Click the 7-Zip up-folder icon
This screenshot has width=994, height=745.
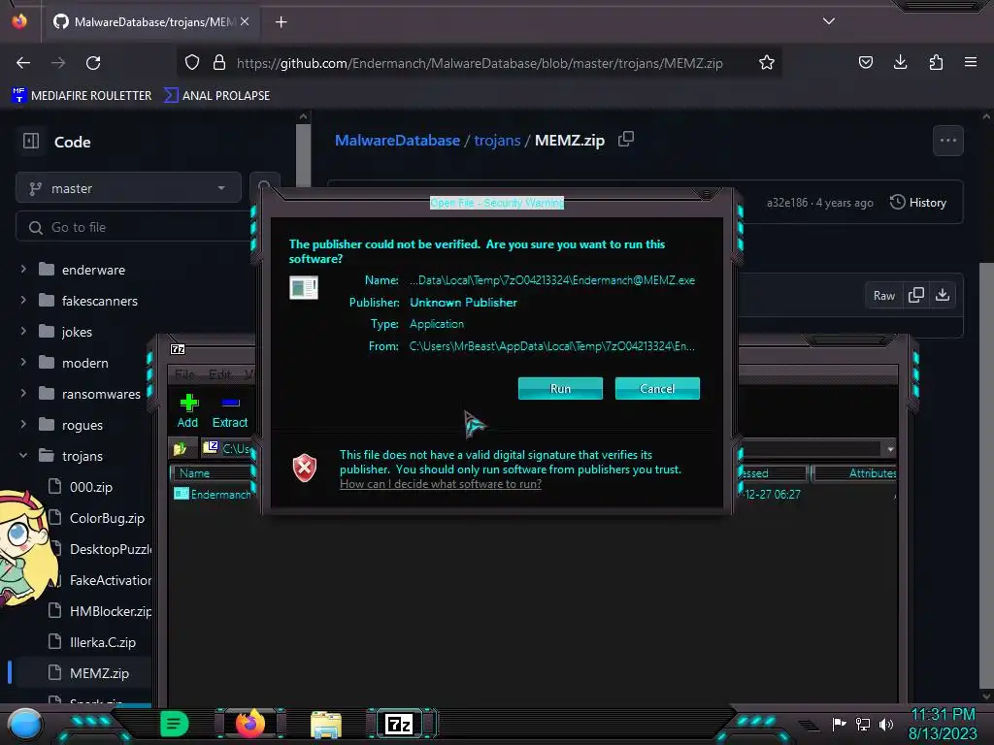pyautogui.click(x=180, y=448)
